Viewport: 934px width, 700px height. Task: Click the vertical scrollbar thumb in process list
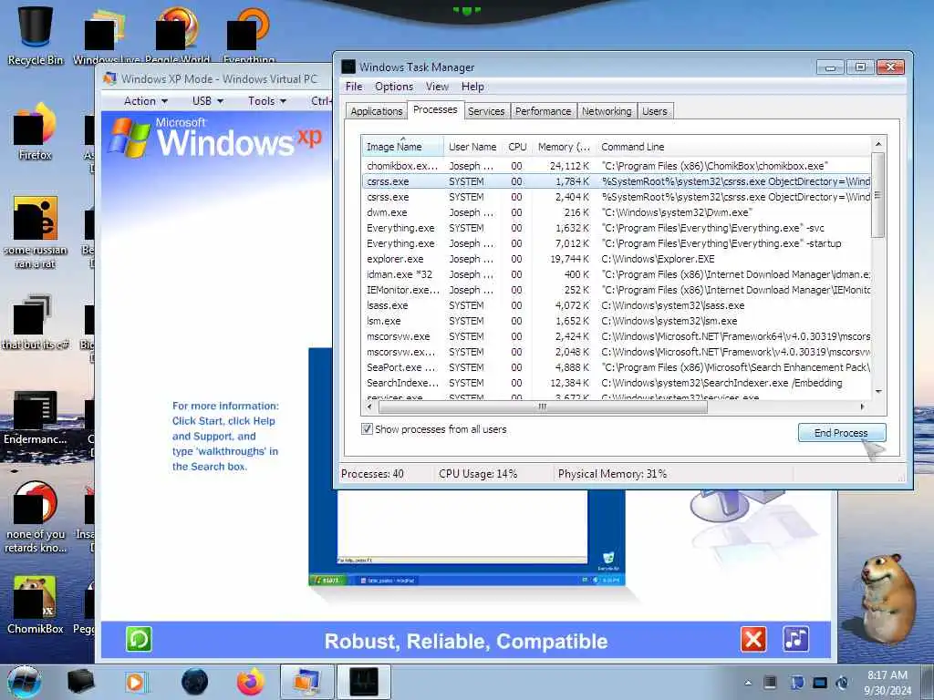878,195
